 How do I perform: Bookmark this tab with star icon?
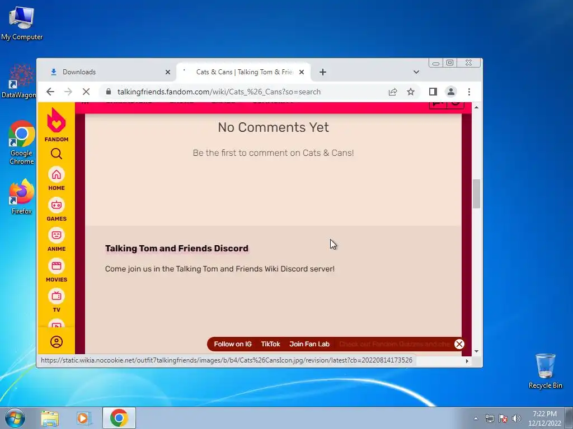[411, 92]
